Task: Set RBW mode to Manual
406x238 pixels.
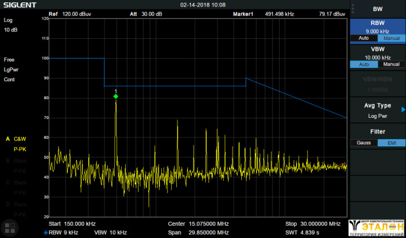Action: (391, 38)
